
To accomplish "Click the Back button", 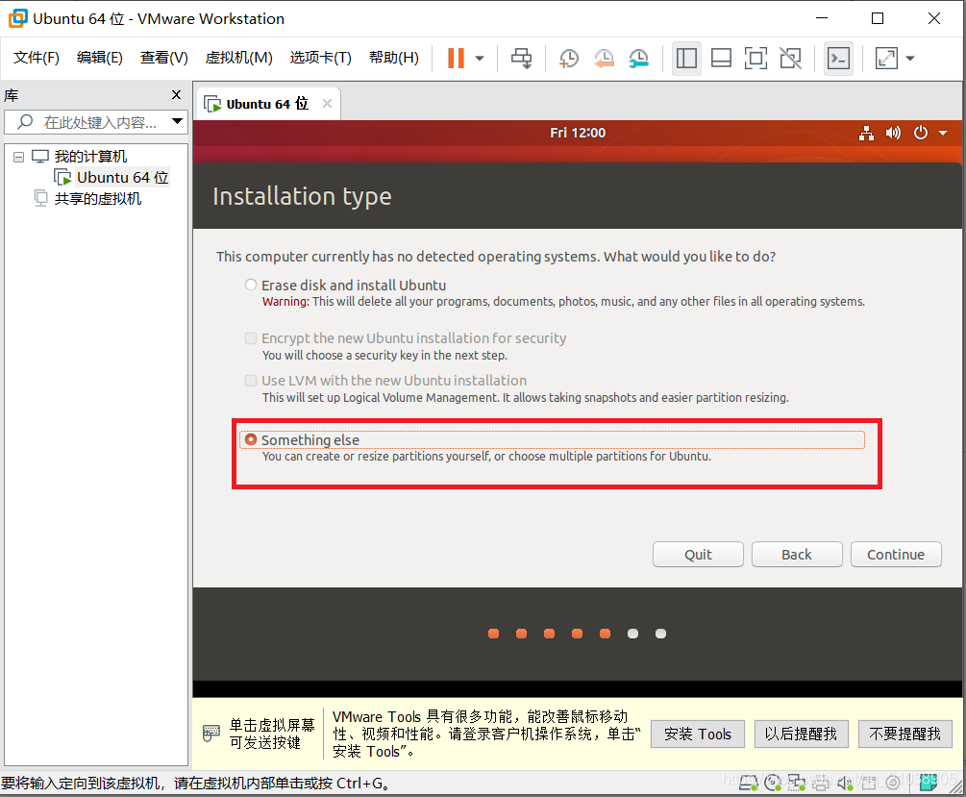I will click(797, 554).
